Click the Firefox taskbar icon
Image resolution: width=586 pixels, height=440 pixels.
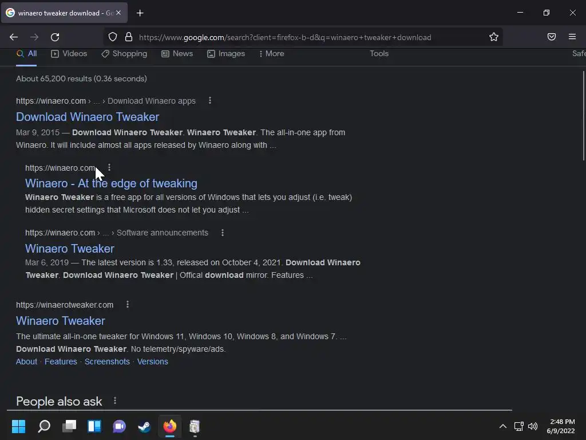coord(169,426)
